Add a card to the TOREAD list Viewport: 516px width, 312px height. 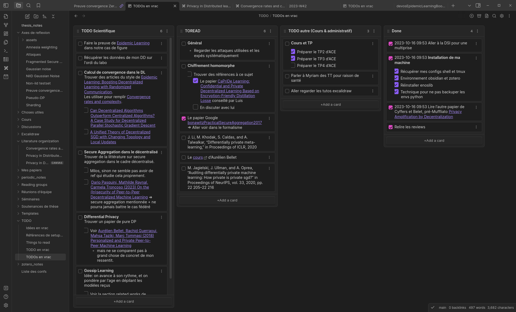pos(227,200)
